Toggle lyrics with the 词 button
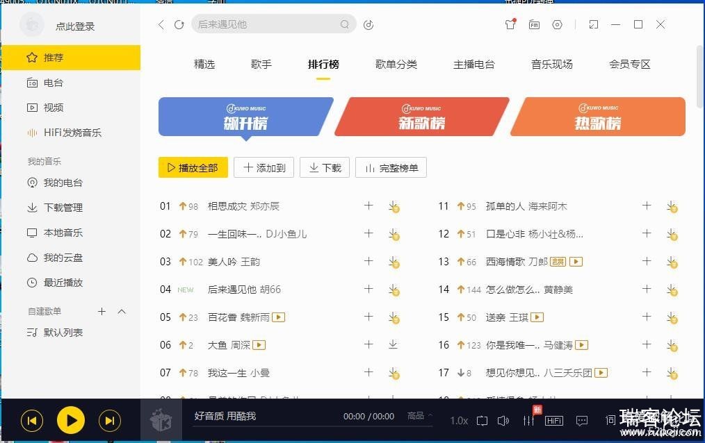705x443 pixels. coord(610,420)
